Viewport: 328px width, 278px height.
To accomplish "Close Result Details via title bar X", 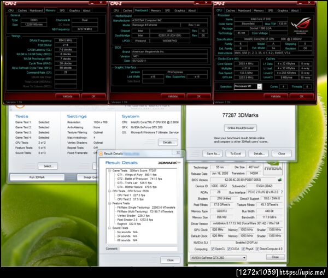I will pyautogui.click(x=178, y=152).
